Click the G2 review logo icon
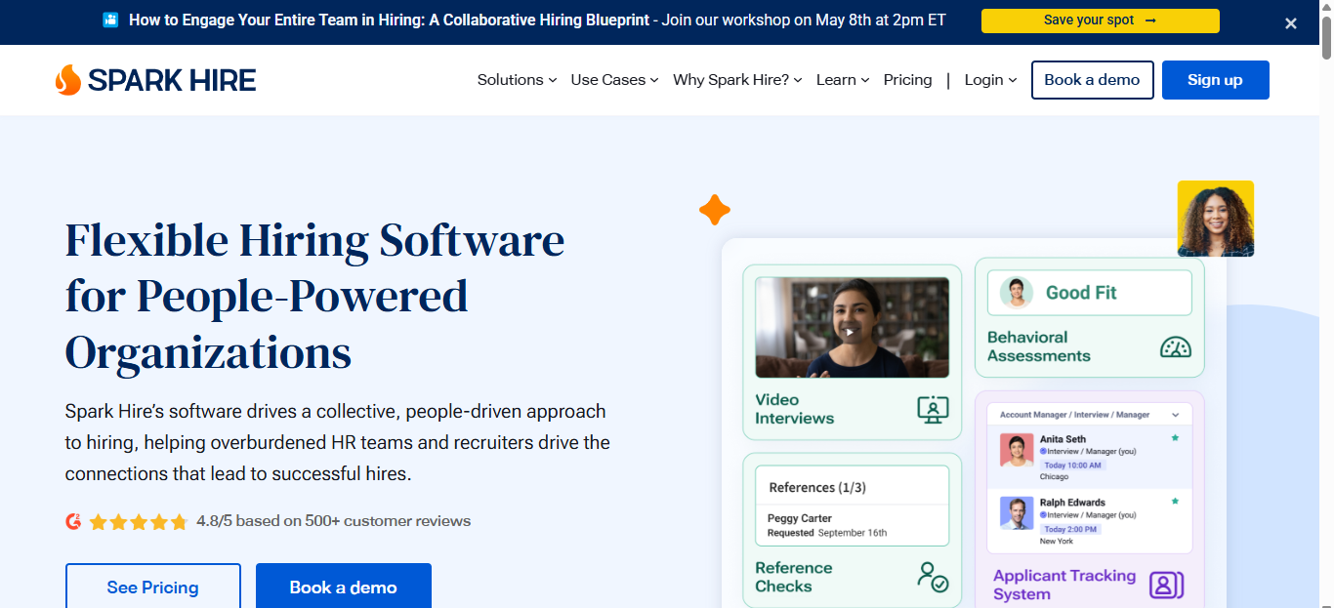1334x608 pixels. tap(73, 521)
